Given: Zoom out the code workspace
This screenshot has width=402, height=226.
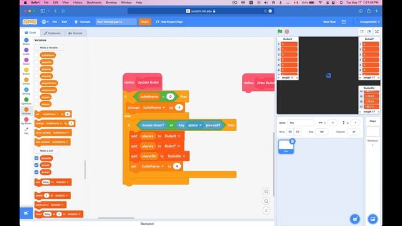Looking at the screenshot, I should 266,201.
